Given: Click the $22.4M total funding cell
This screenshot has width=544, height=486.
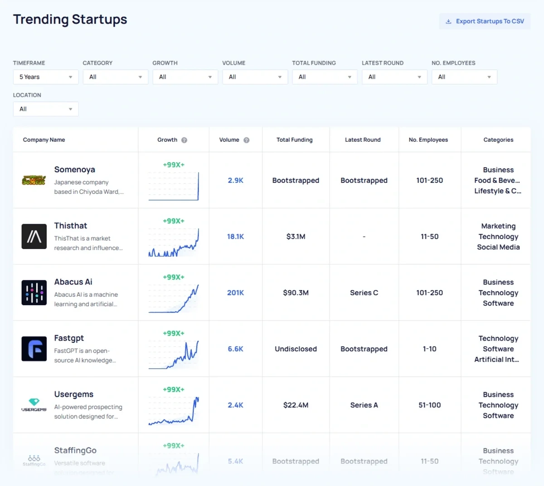Looking at the screenshot, I should [296, 405].
